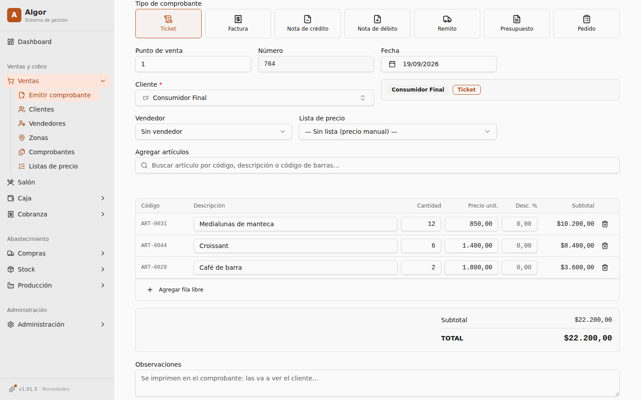Select Nota de crédito type

tap(308, 24)
